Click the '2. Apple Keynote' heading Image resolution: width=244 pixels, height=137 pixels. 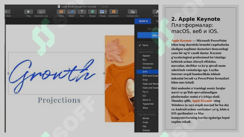196,19
